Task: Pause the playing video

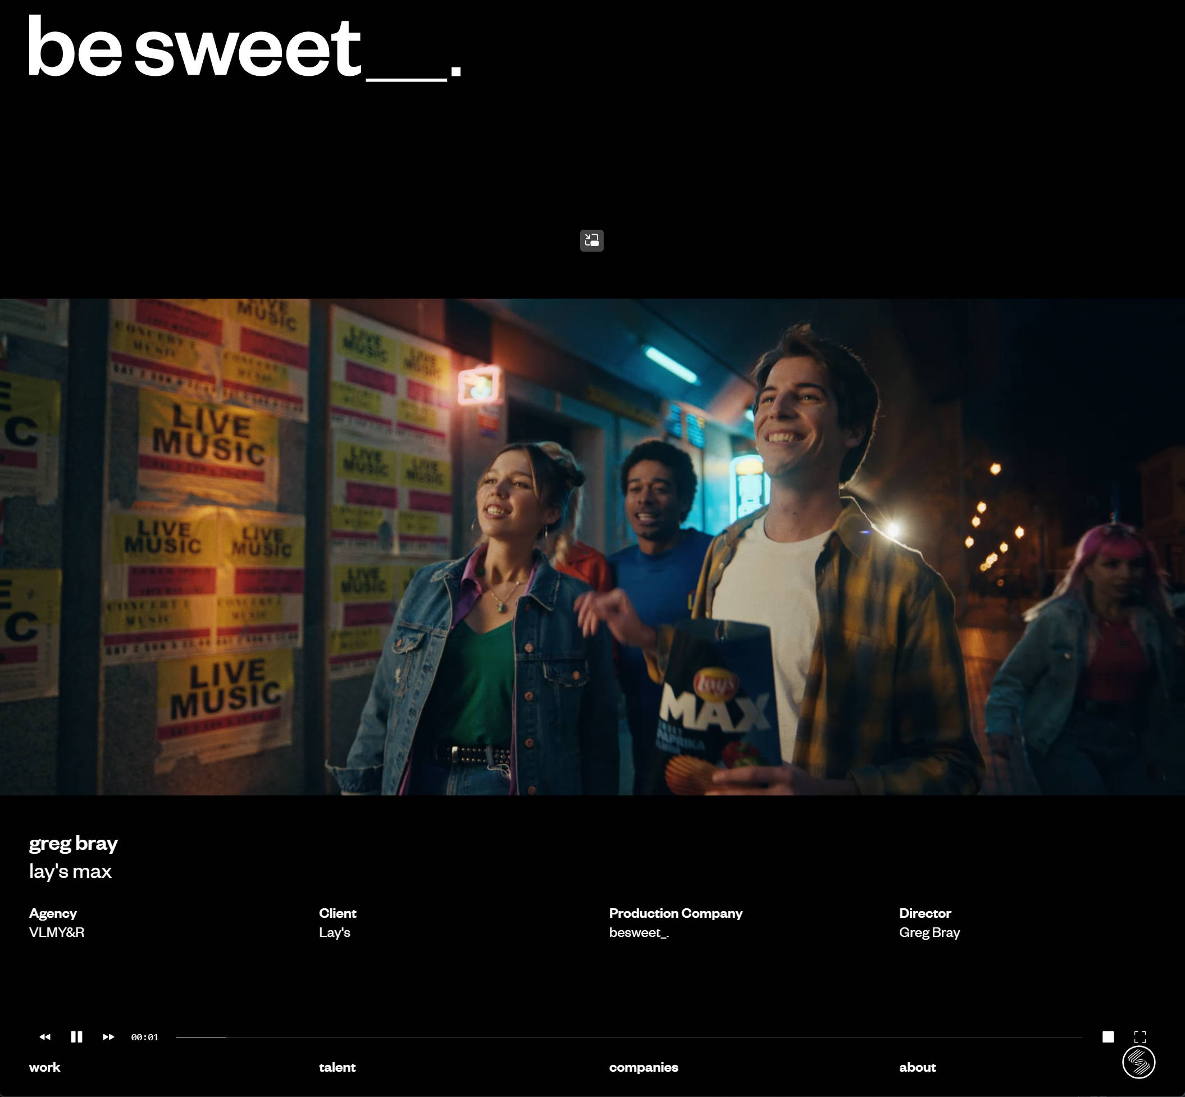Action: (x=76, y=1037)
